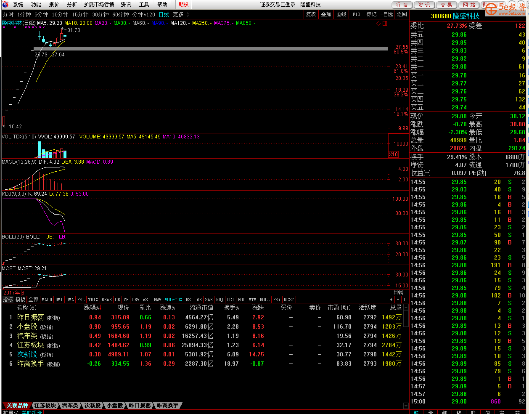Viewport: 529px width, 414px height.
Task: Click the 返回 back button
Action: [x=402, y=14]
